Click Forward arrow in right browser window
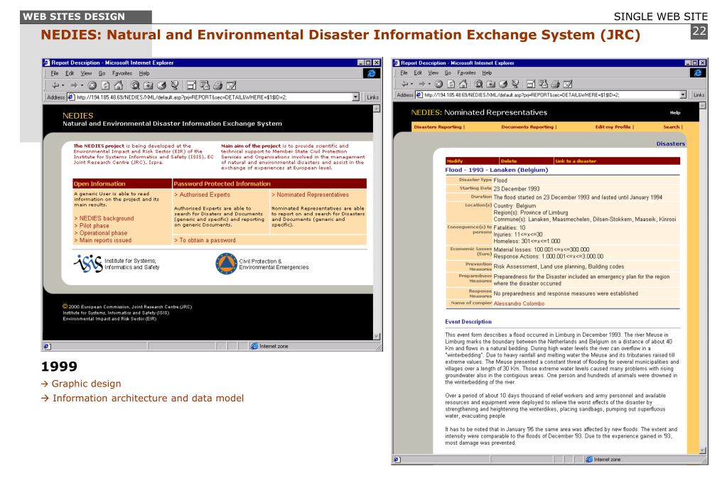 [422, 84]
